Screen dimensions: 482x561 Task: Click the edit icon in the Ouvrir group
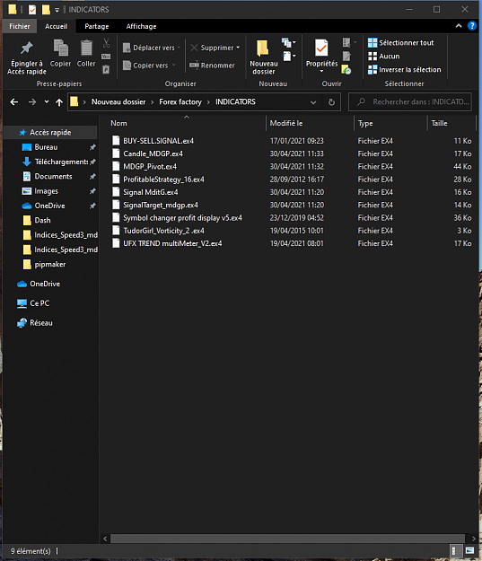[346, 57]
